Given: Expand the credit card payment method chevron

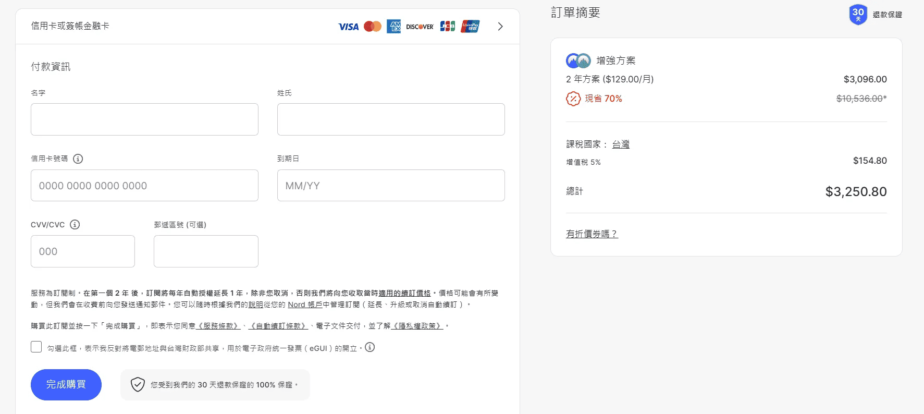Looking at the screenshot, I should 500,27.
